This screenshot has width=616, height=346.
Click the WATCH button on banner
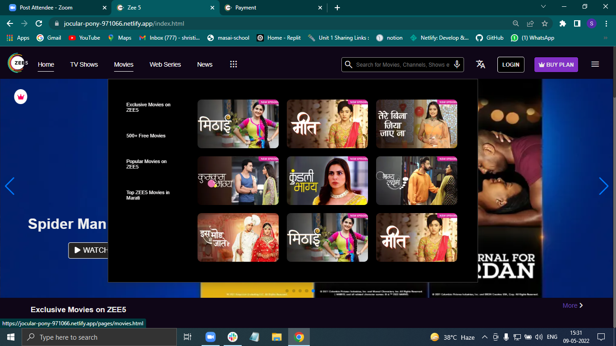pos(89,250)
